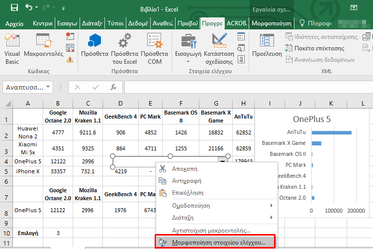This screenshot has height=249, width=373.
Task: Click the insert function fx icon
Action: (113, 87)
